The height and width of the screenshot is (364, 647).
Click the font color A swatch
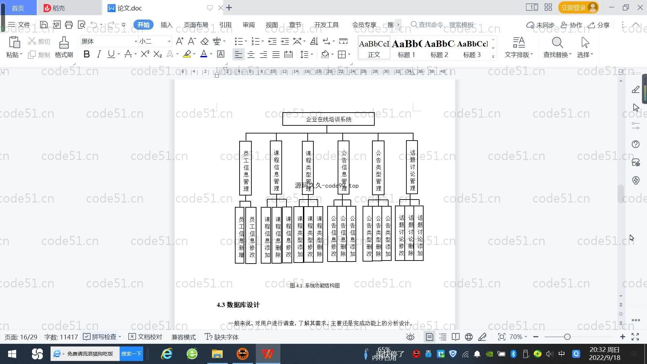[x=204, y=54]
